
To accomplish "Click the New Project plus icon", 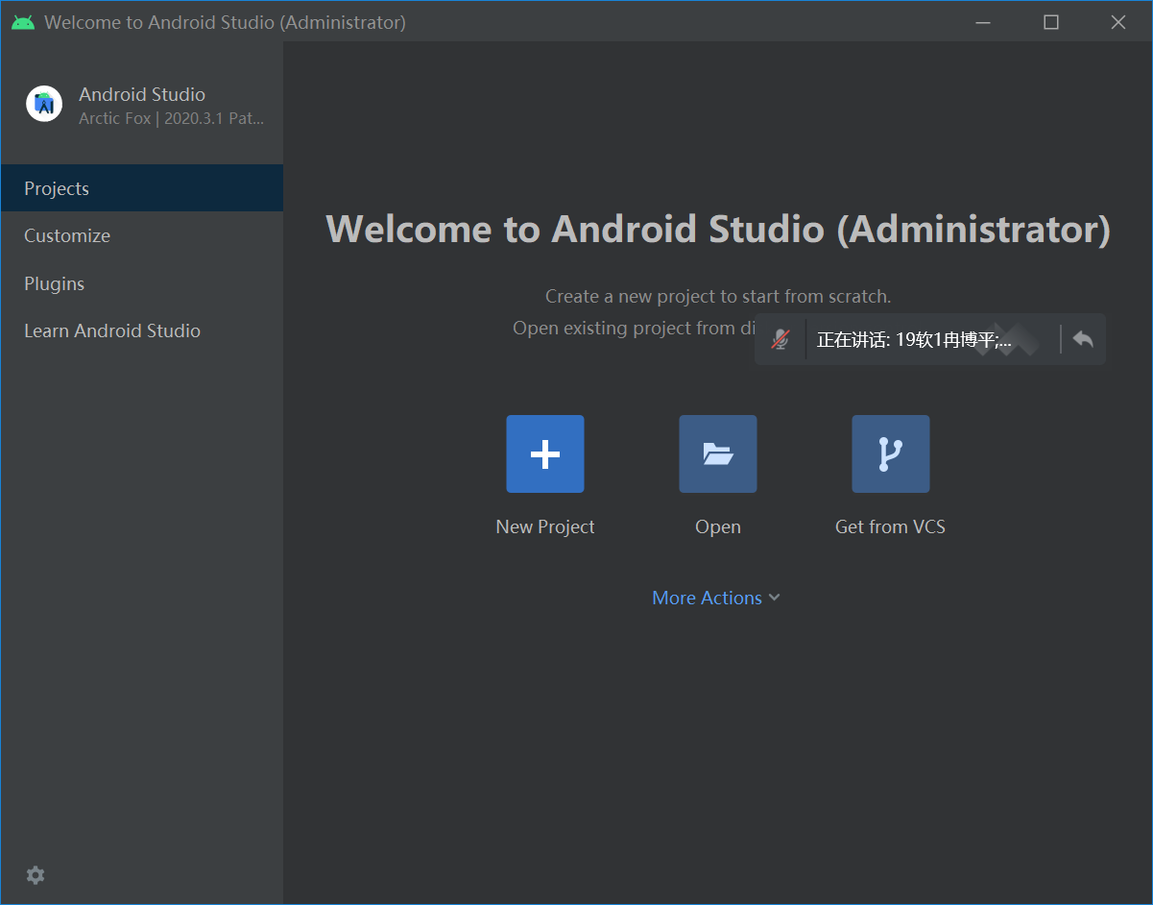I will point(545,453).
